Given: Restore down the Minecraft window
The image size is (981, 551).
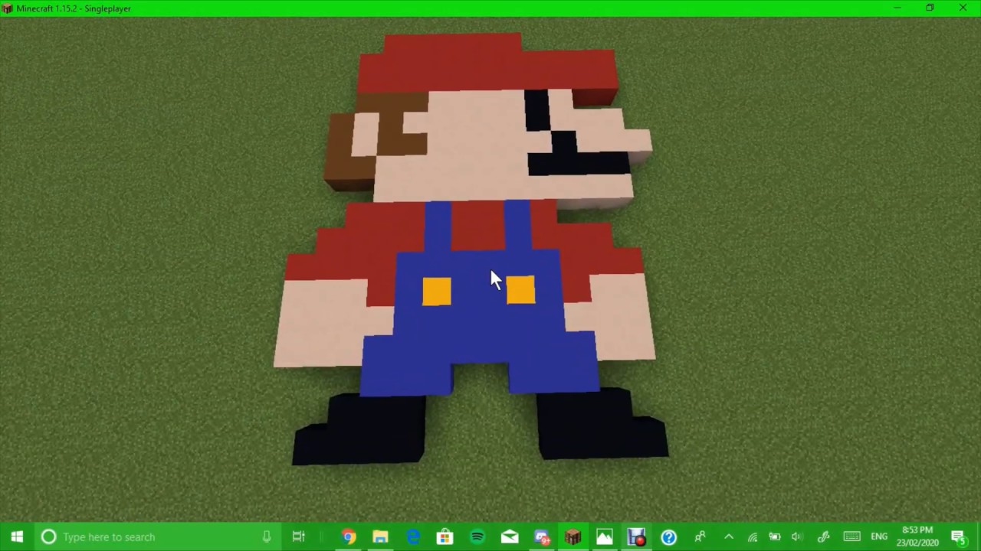Looking at the screenshot, I should pos(930,8).
